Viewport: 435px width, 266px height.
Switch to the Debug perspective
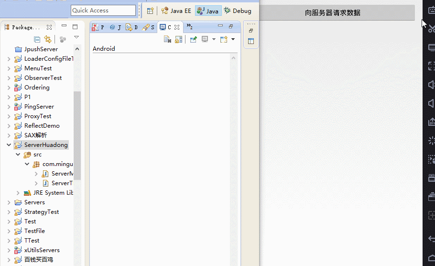point(238,11)
